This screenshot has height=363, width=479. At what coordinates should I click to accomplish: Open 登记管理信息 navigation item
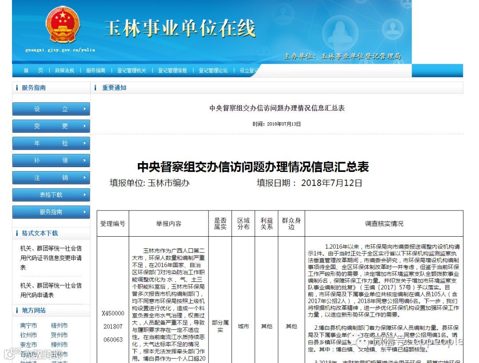(172, 70)
